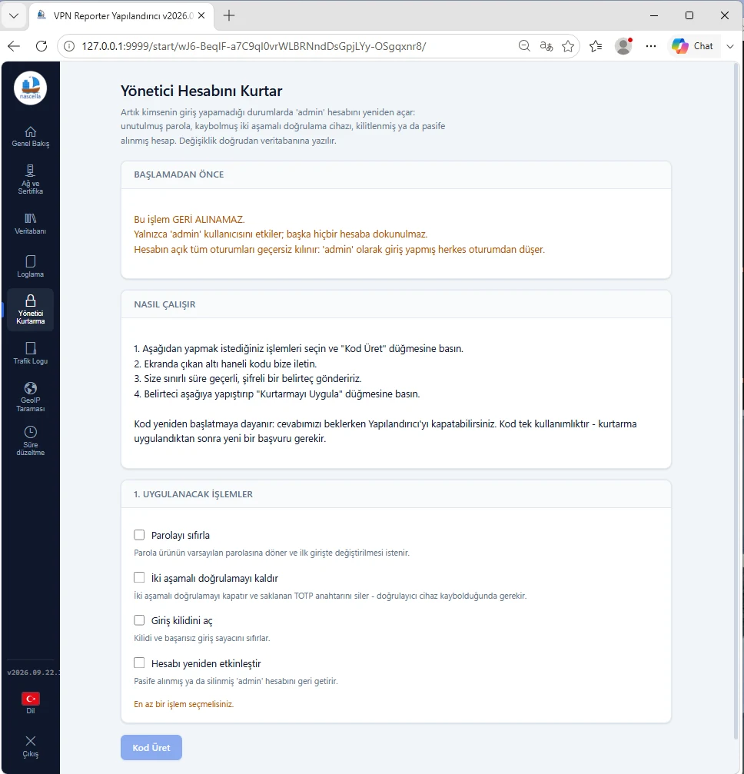Click the Kod Üret button

[151, 747]
